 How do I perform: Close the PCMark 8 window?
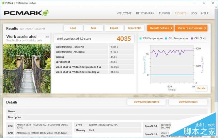coord(213,3)
